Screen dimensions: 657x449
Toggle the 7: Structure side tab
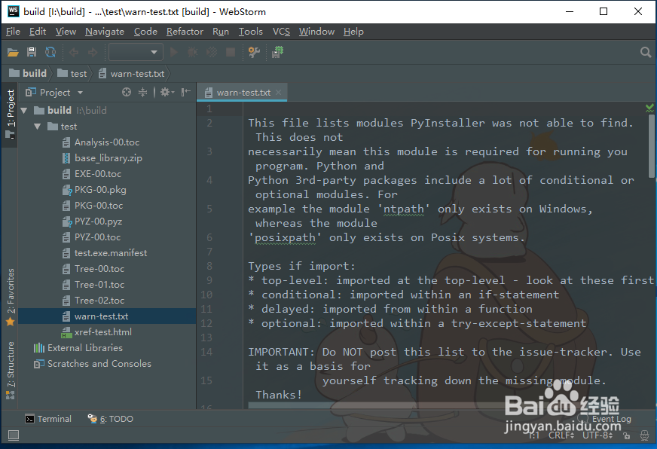click(x=10, y=370)
